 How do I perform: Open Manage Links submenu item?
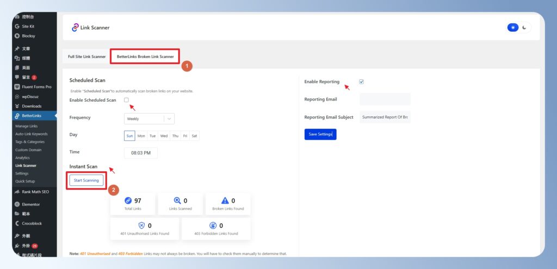coord(26,126)
